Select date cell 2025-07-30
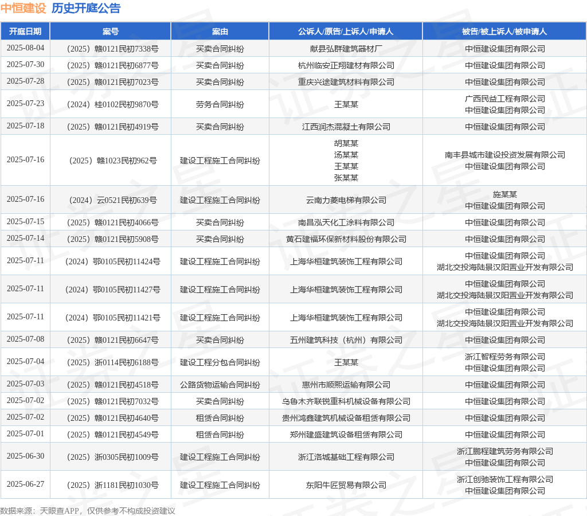Image resolution: width=587 pixels, height=516 pixels. [x=25, y=64]
